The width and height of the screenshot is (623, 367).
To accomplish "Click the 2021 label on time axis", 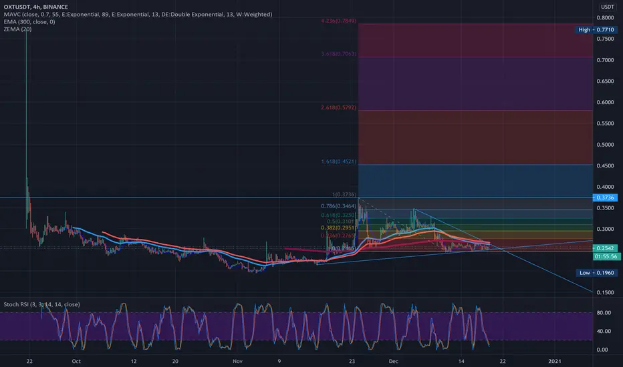I will pyautogui.click(x=555, y=362).
